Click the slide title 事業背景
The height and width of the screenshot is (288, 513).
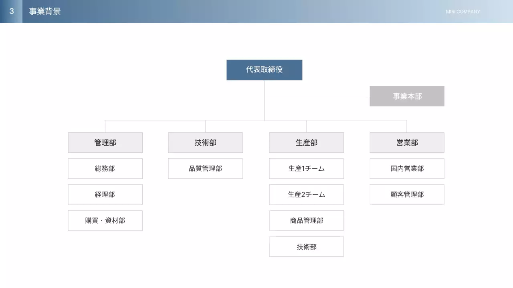click(45, 12)
